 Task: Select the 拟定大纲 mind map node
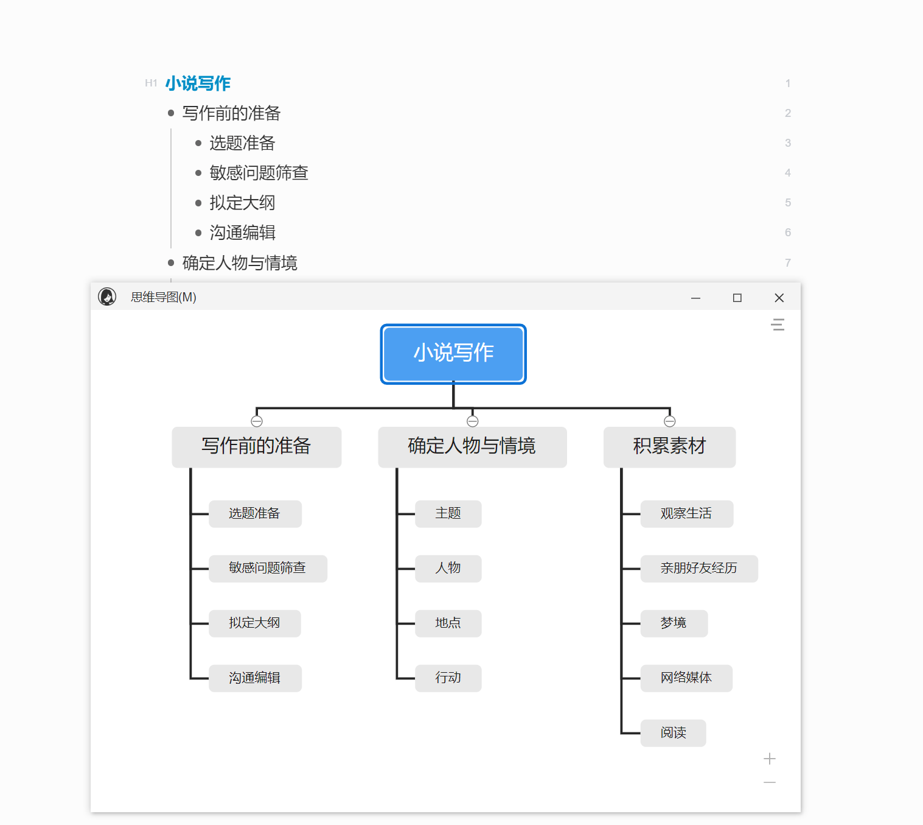pos(255,623)
